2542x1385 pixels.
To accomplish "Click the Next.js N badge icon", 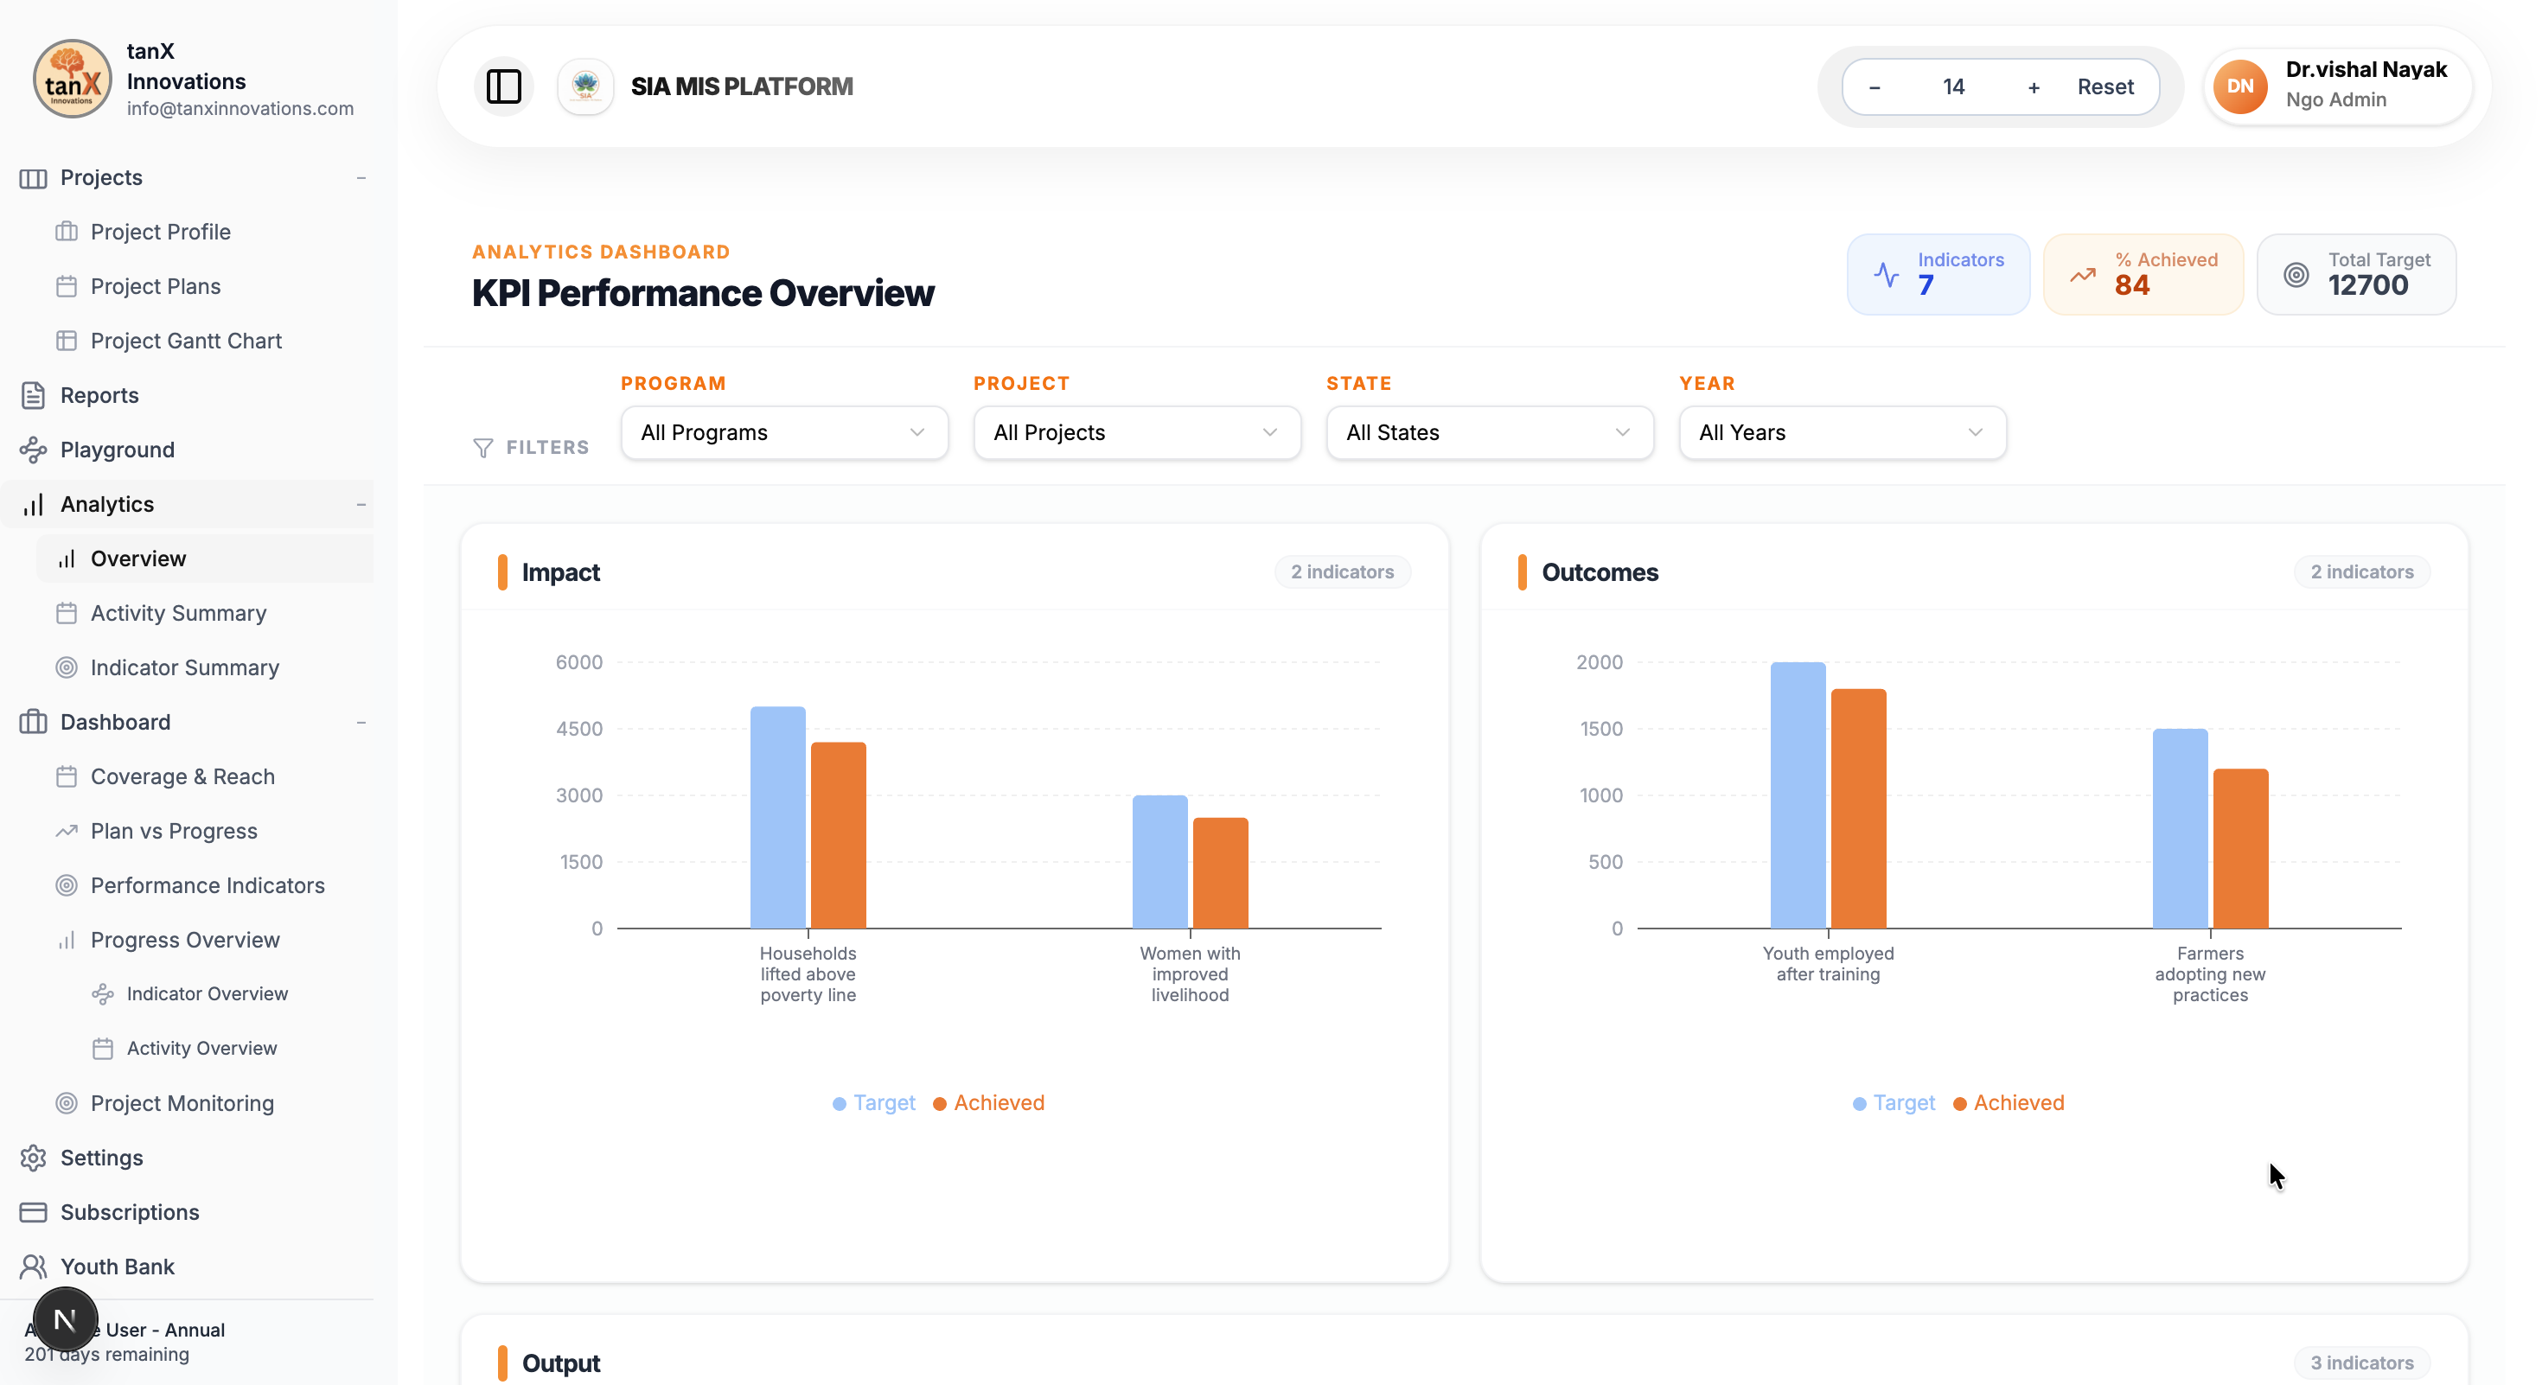I will (x=65, y=1320).
